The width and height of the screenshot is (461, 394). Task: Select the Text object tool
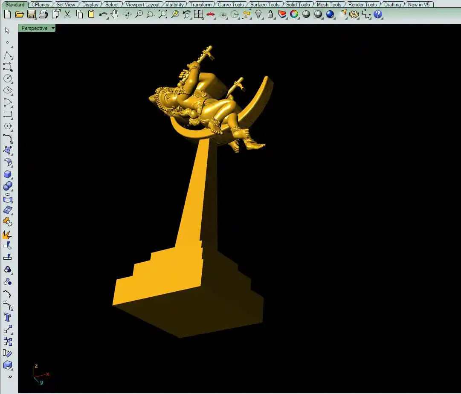coord(7,317)
